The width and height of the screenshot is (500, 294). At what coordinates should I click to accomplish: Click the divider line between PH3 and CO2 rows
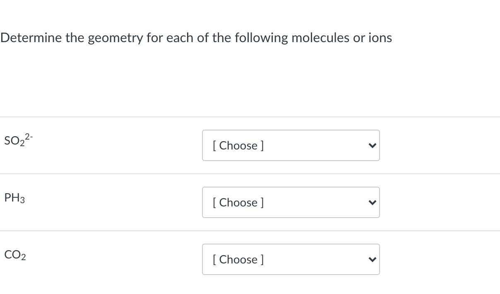click(x=250, y=231)
